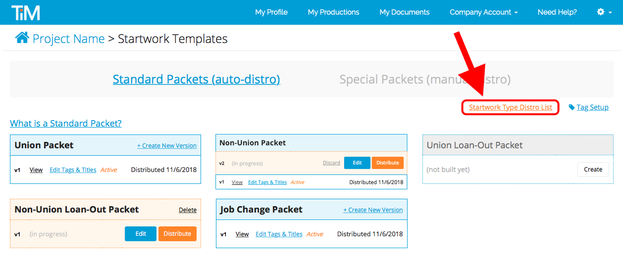
Task: Click the Union Packet title
Action: (x=44, y=145)
